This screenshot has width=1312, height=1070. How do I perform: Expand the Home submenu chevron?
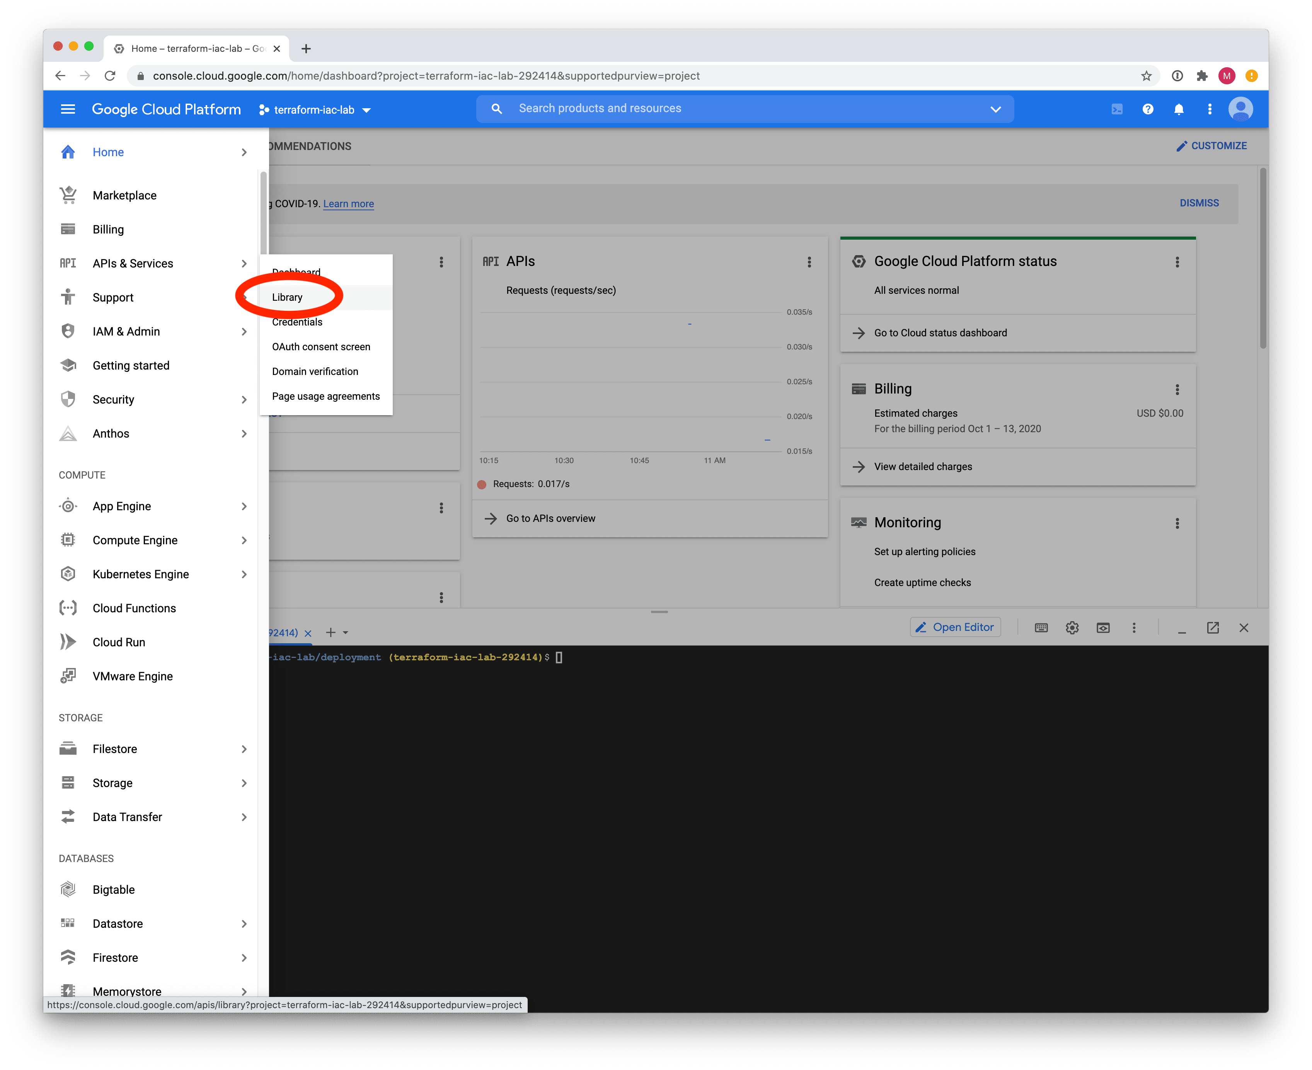pyautogui.click(x=244, y=152)
